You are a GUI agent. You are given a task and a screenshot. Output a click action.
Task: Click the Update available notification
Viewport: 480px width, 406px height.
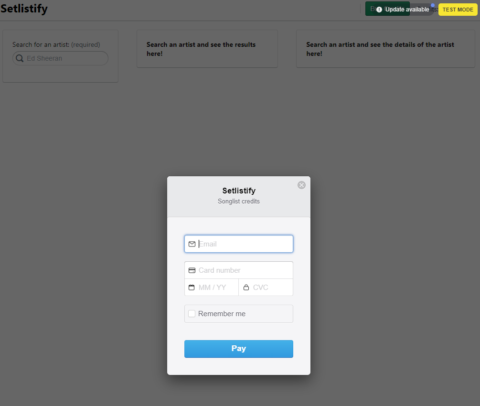[404, 10]
